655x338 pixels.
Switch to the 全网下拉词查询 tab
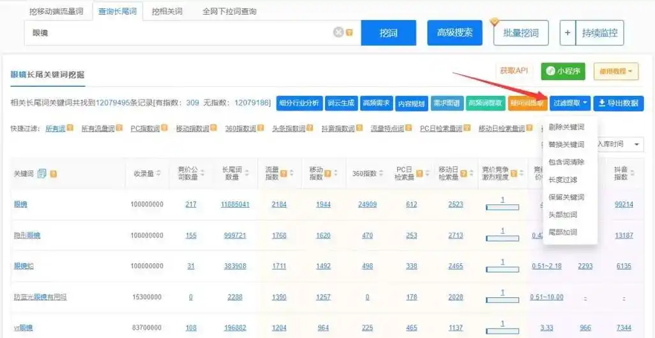tap(229, 12)
